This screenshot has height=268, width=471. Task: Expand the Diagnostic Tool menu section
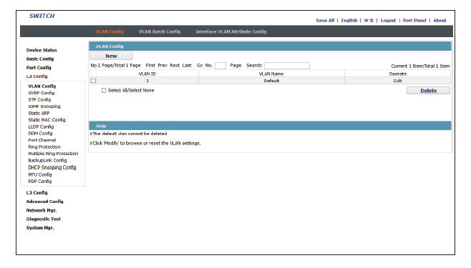pyautogui.click(x=43, y=219)
